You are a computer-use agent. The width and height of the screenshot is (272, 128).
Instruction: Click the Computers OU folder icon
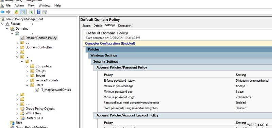(x=32, y=66)
